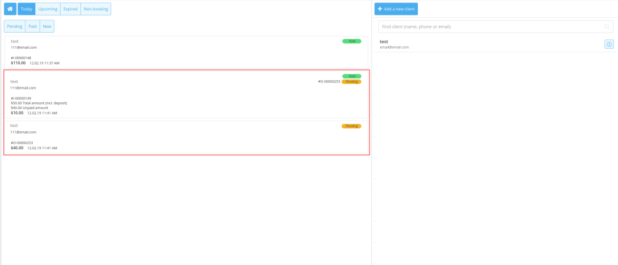
Task: Show the Non-booking tab
Action: click(96, 9)
